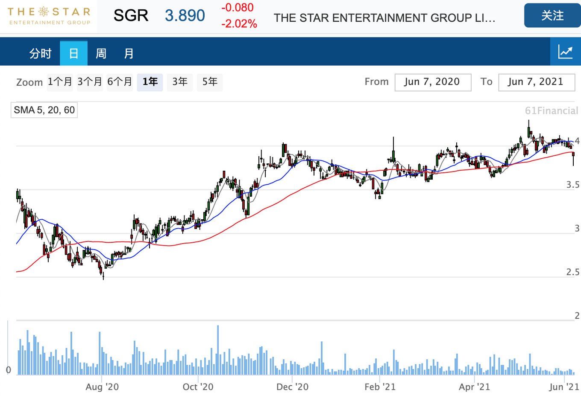Click the company name THE STAR ENTERTAINMENT GROUP
Screen dimensions: 581x407
coord(384,18)
